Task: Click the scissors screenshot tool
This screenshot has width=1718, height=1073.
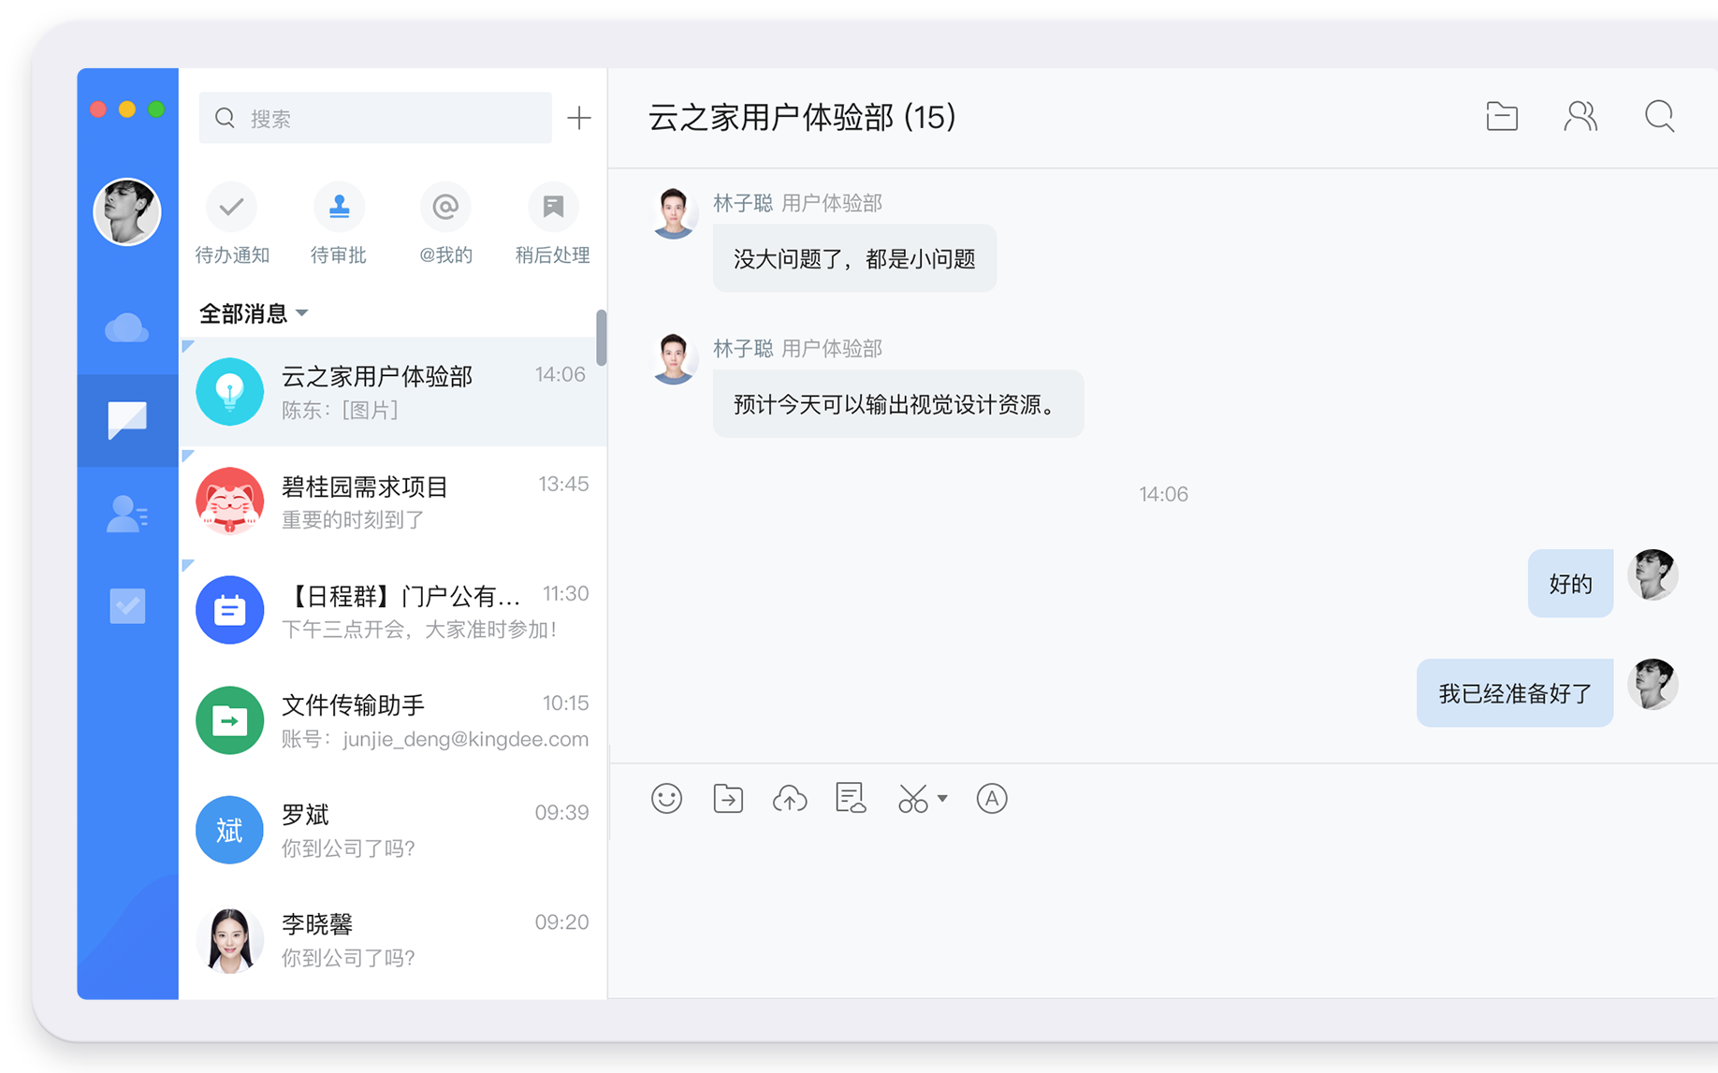Action: click(x=912, y=799)
